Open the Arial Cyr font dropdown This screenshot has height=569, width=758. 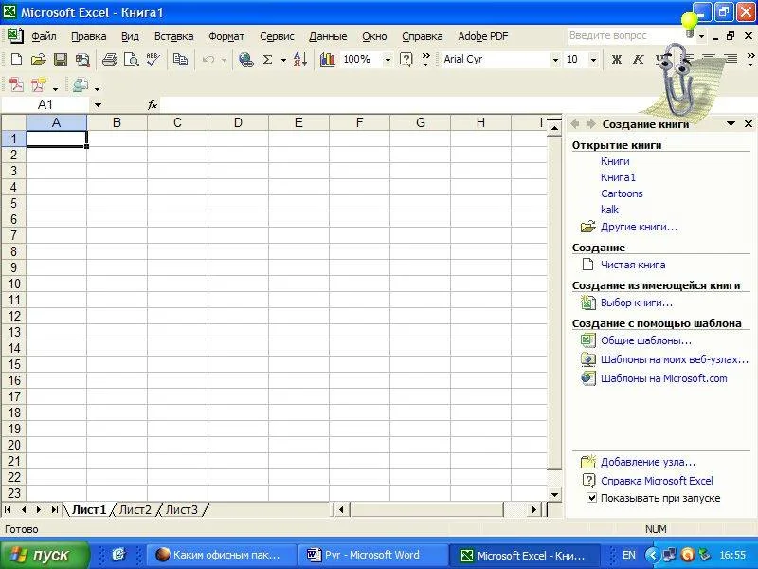555,60
